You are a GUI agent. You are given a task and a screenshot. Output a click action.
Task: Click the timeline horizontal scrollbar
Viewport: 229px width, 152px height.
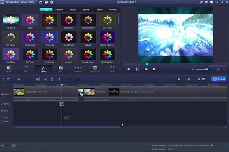(68, 127)
